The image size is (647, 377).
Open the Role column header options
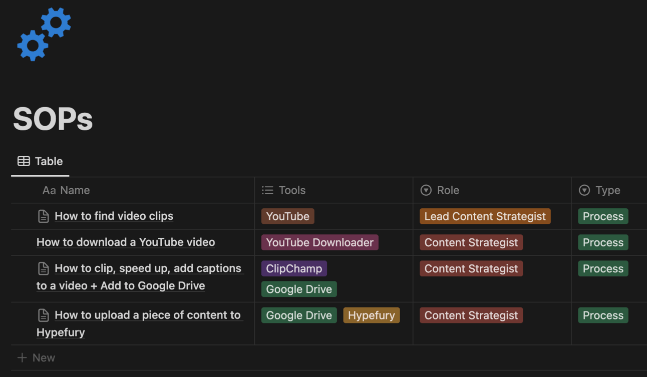tap(448, 190)
